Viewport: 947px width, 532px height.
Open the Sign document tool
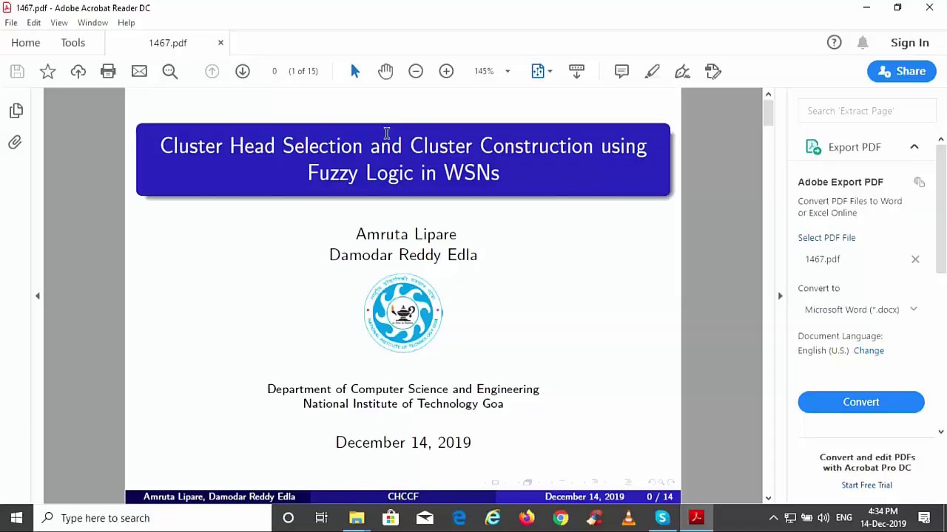(682, 71)
